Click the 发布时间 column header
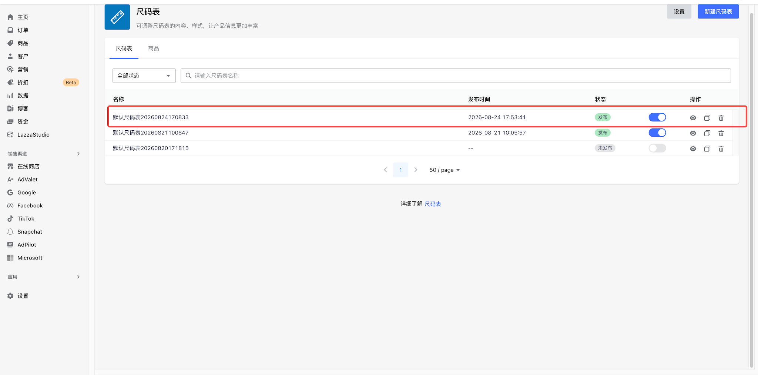758x375 pixels. point(479,99)
